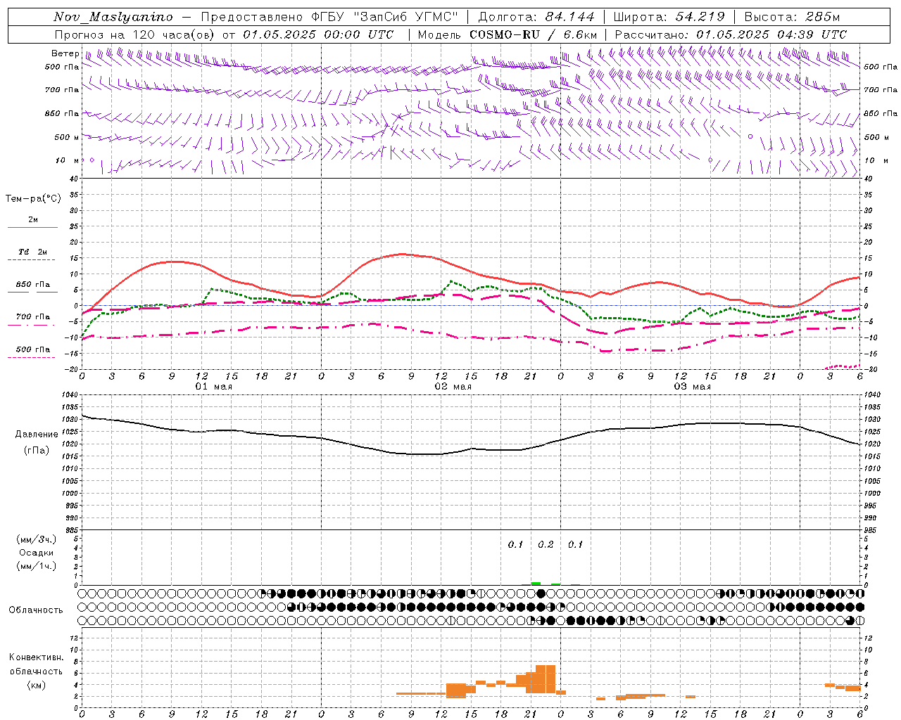Click 700 гПа entry in temperature legend
Viewport: 901px width, 720px height.
(x=33, y=317)
